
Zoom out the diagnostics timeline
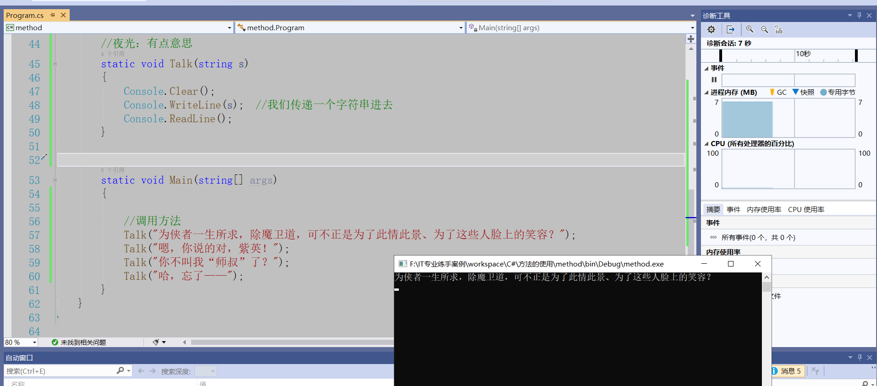[764, 29]
